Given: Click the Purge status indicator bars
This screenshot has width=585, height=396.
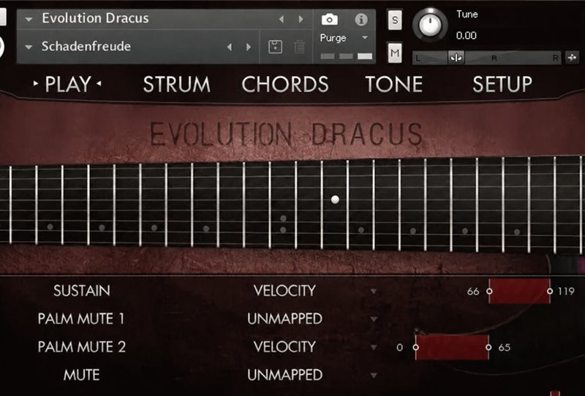Looking at the screenshot, I should [346, 56].
